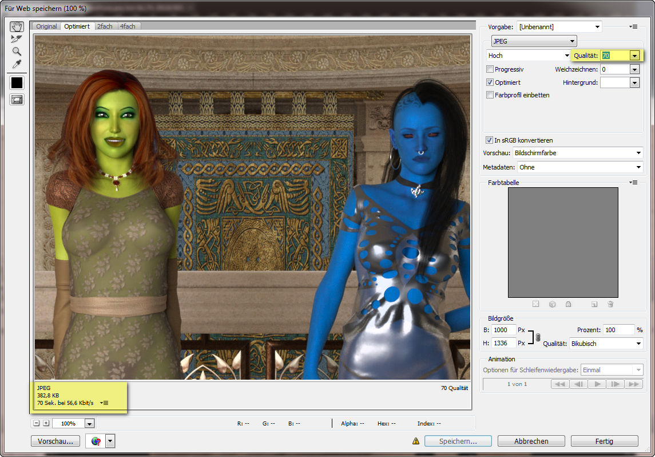Open the Qualität slider dropdown arrow
The width and height of the screenshot is (655, 457).
point(634,56)
